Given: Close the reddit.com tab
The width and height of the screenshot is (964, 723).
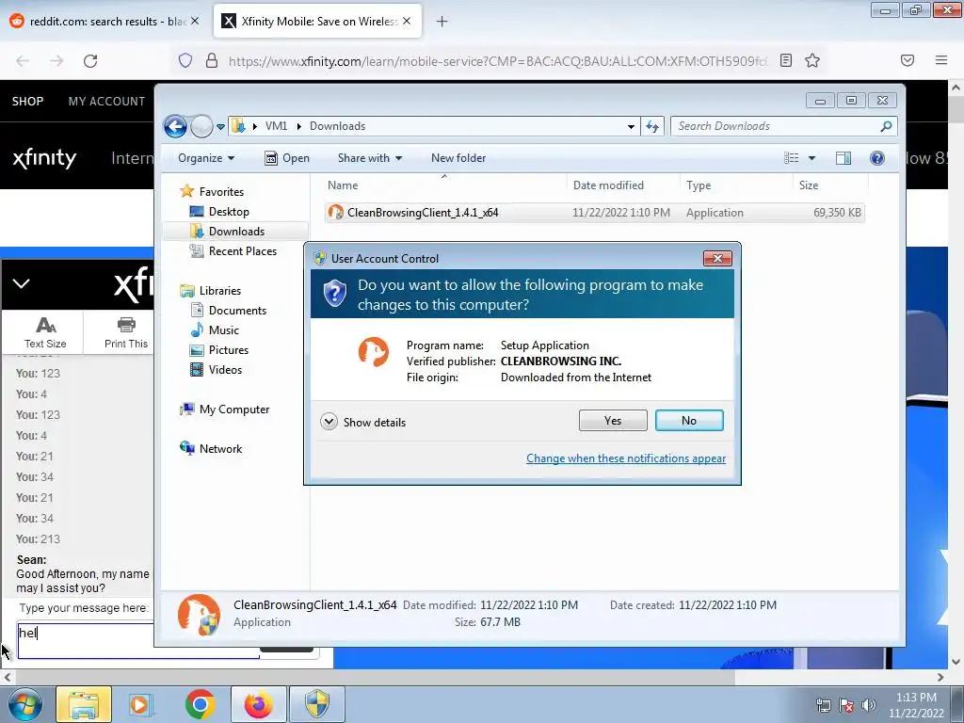Looking at the screenshot, I should (x=194, y=21).
